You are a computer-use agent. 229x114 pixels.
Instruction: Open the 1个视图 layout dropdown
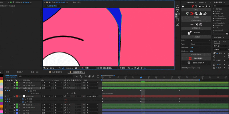123,68
